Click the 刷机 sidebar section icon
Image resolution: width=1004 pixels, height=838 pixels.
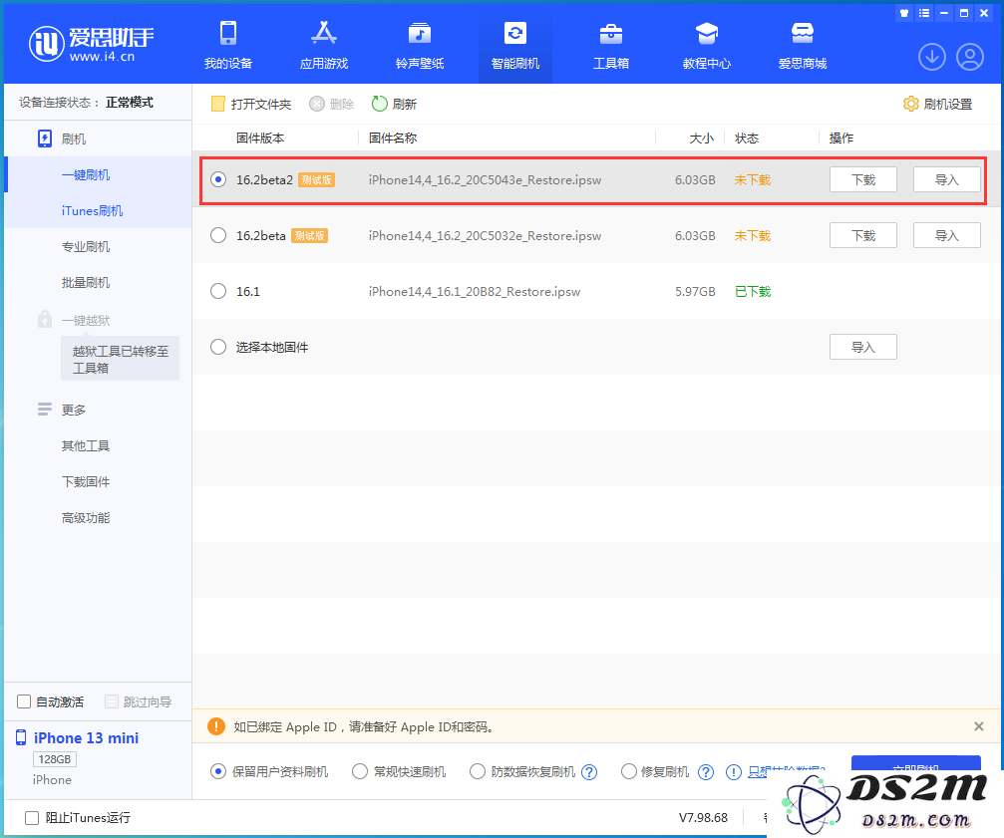pos(45,139)
